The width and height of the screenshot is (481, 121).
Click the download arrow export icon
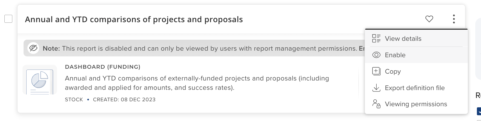click(376, 88)
